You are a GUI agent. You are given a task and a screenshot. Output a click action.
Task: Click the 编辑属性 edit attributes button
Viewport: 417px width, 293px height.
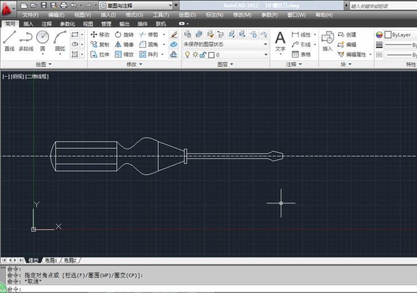click(352, 54)
